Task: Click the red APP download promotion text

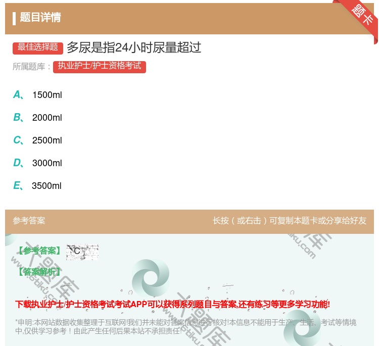Action: 172,304
